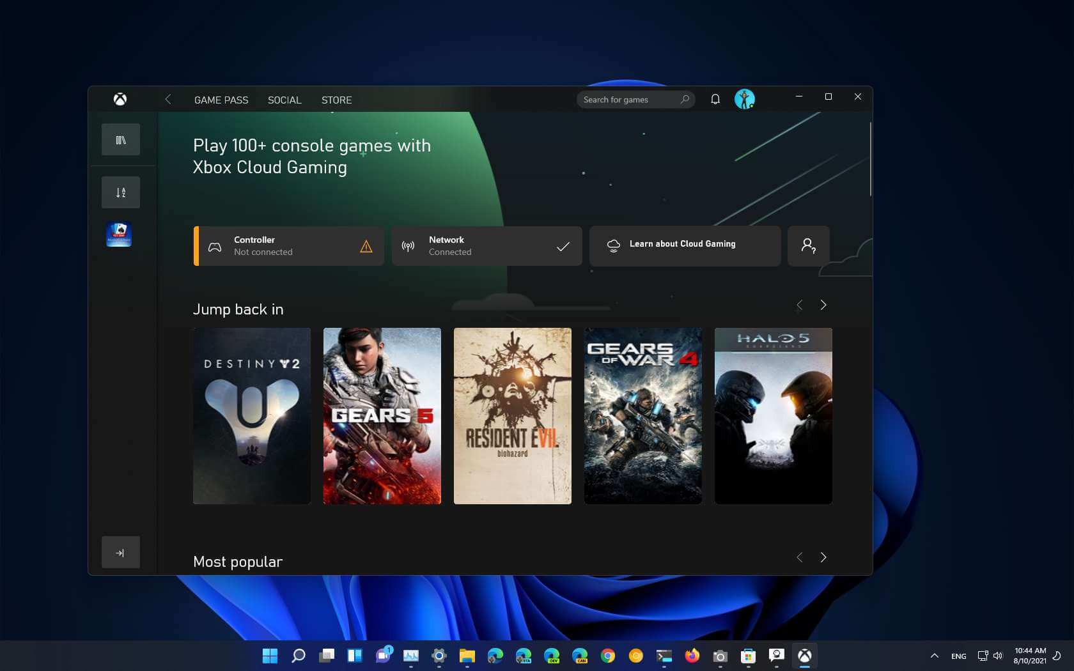Open Edge Canary on the taskbar

pos(580,656)
